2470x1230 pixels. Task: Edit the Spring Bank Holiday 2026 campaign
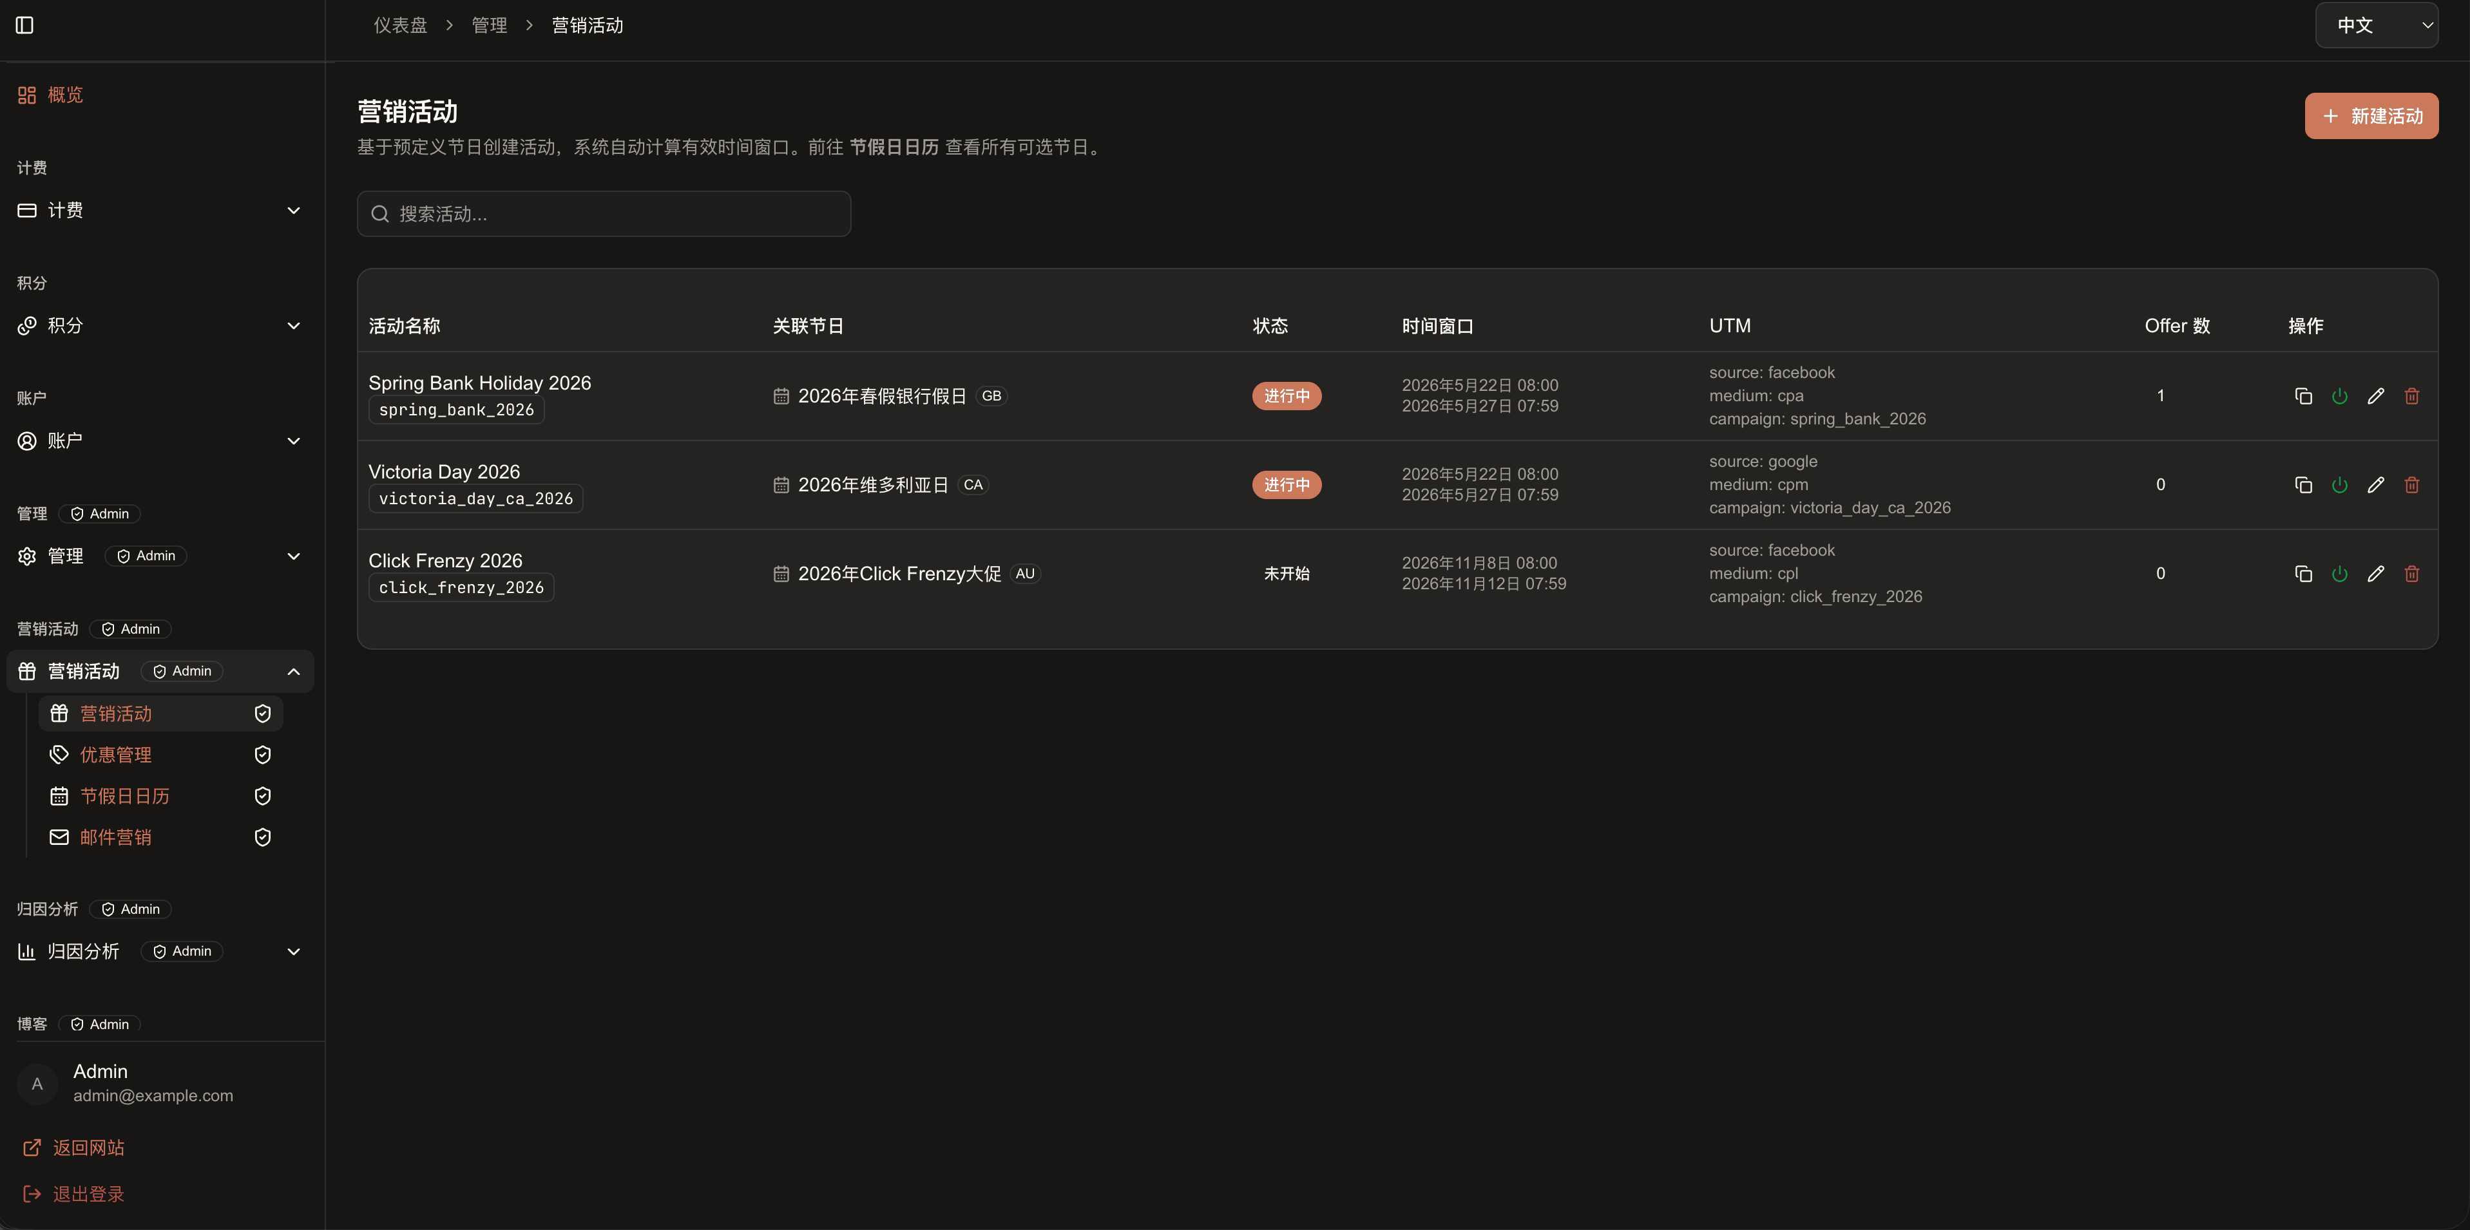[x=2375, y=396]
